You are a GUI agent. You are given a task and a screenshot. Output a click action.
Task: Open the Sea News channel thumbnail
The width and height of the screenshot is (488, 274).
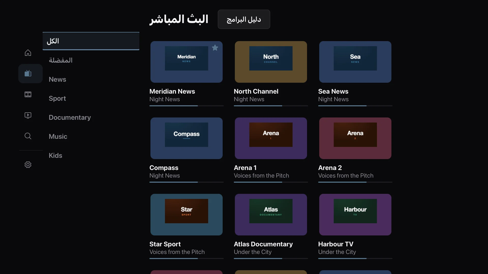point(355,62)
